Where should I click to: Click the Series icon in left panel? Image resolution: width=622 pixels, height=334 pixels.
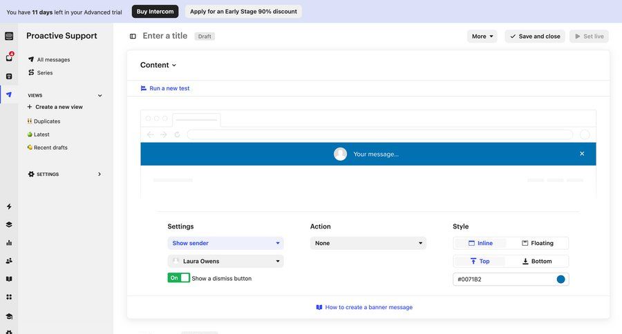point(31,72)
